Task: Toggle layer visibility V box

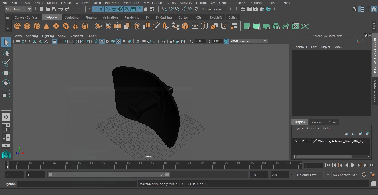Action: coord(296,141)
